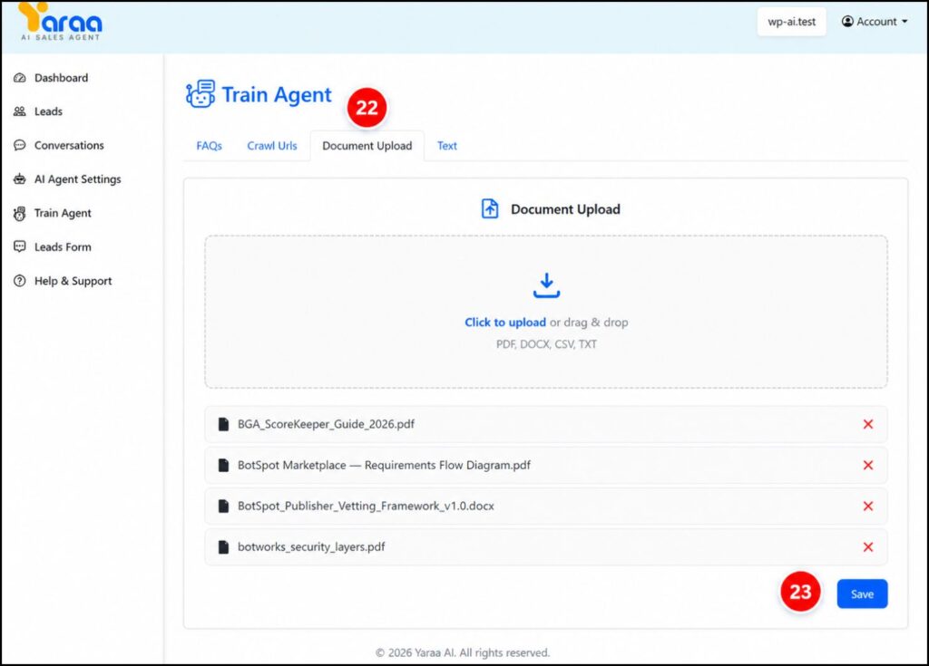The width and height of the screenshot is (929, 666).
Task: Open Leads Form in the sidebar
Action: (x=63, y=246)
